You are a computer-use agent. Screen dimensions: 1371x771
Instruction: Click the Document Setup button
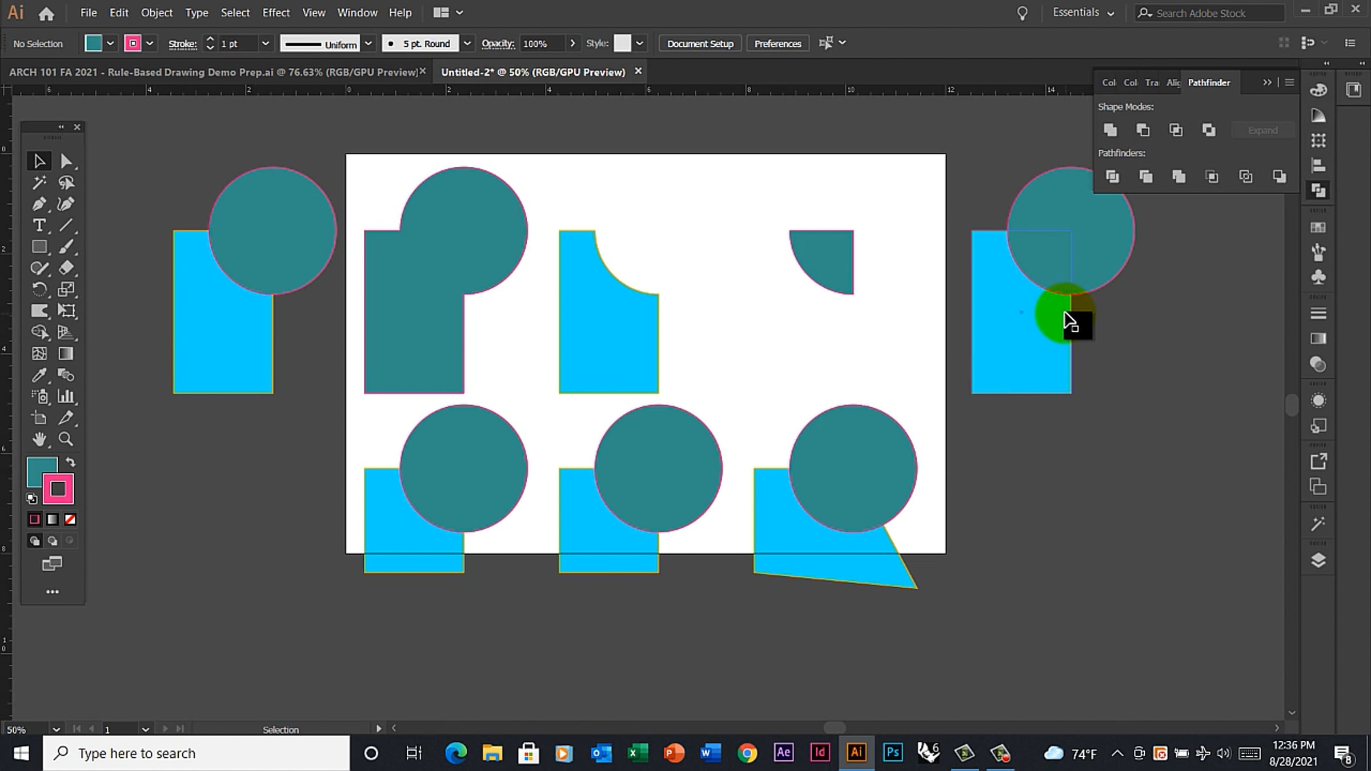pos(700,43)
